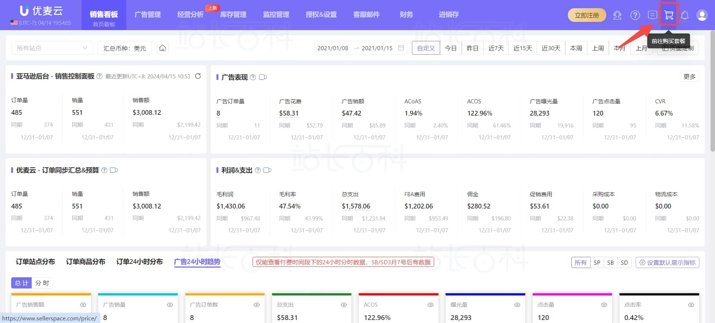
Task: Play the 利润&支出 video tutorial
Action: (x=267, y=170)
